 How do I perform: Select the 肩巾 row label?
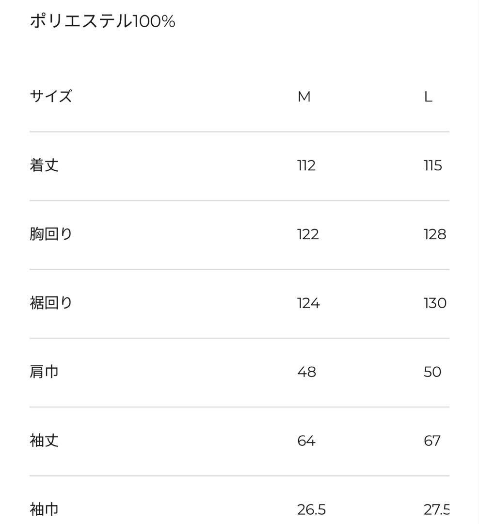tap(44, 372)
